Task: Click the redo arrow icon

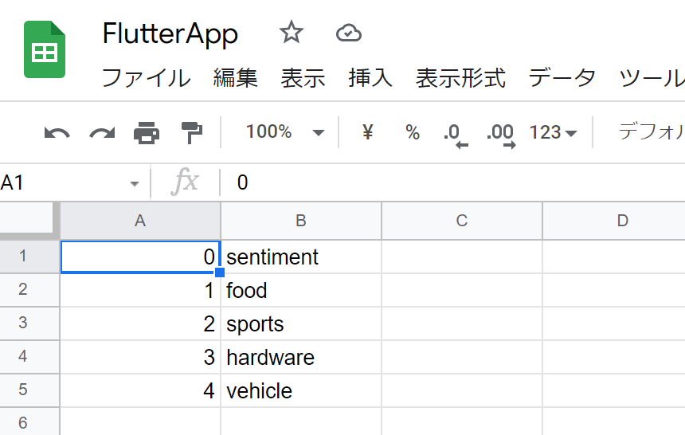Action: point(101,132)
